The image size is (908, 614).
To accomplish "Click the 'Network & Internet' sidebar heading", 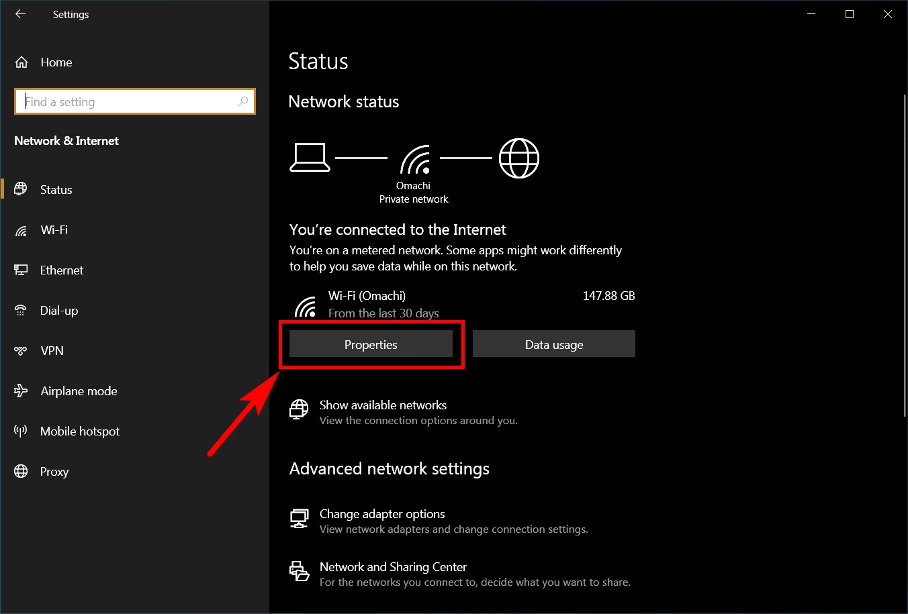I will pyautogui.click(x=66, y=140).
